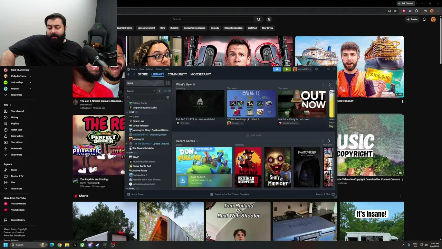Select Marvel Rivals in the Steam library list
This screenshot has height=249, width=442.
point(140,170)
